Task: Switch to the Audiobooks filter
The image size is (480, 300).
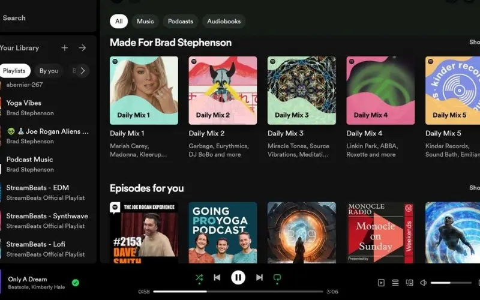Action: tap(224, 21)
